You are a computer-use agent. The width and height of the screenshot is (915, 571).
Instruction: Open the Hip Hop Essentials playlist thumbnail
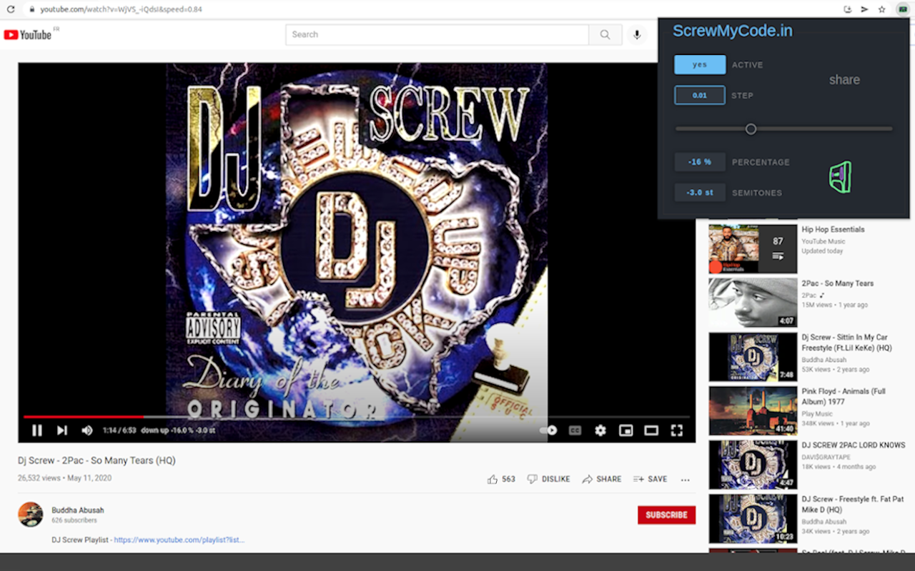coord(753,249)
